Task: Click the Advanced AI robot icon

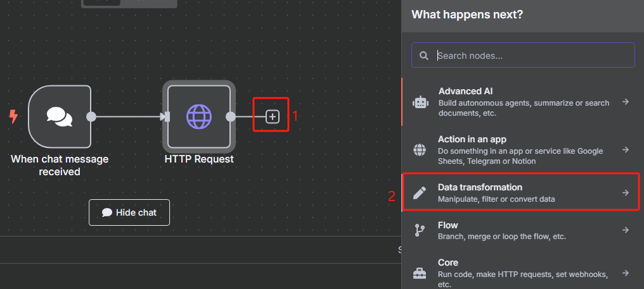Action: point(420,102)
